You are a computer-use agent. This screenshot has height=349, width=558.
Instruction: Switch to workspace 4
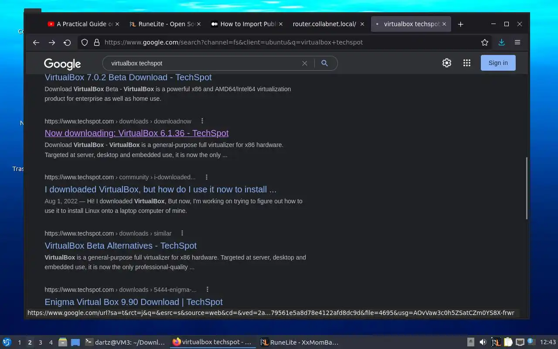51,342
